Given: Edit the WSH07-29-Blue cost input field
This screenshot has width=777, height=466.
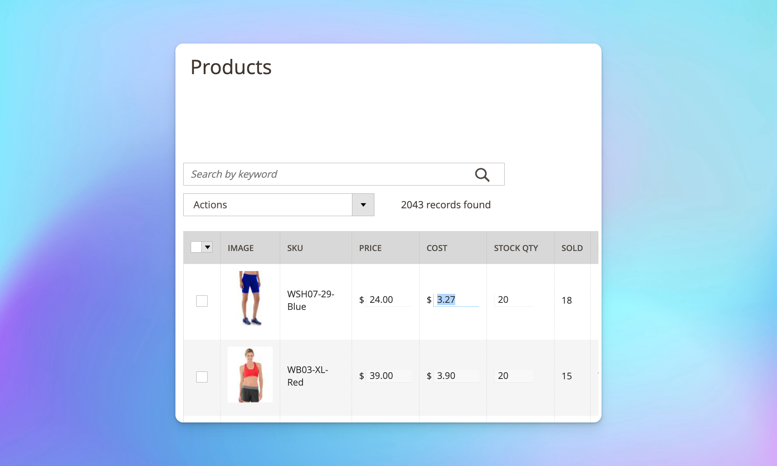Looking at the screenshot, I should click(x=455, y=300).
